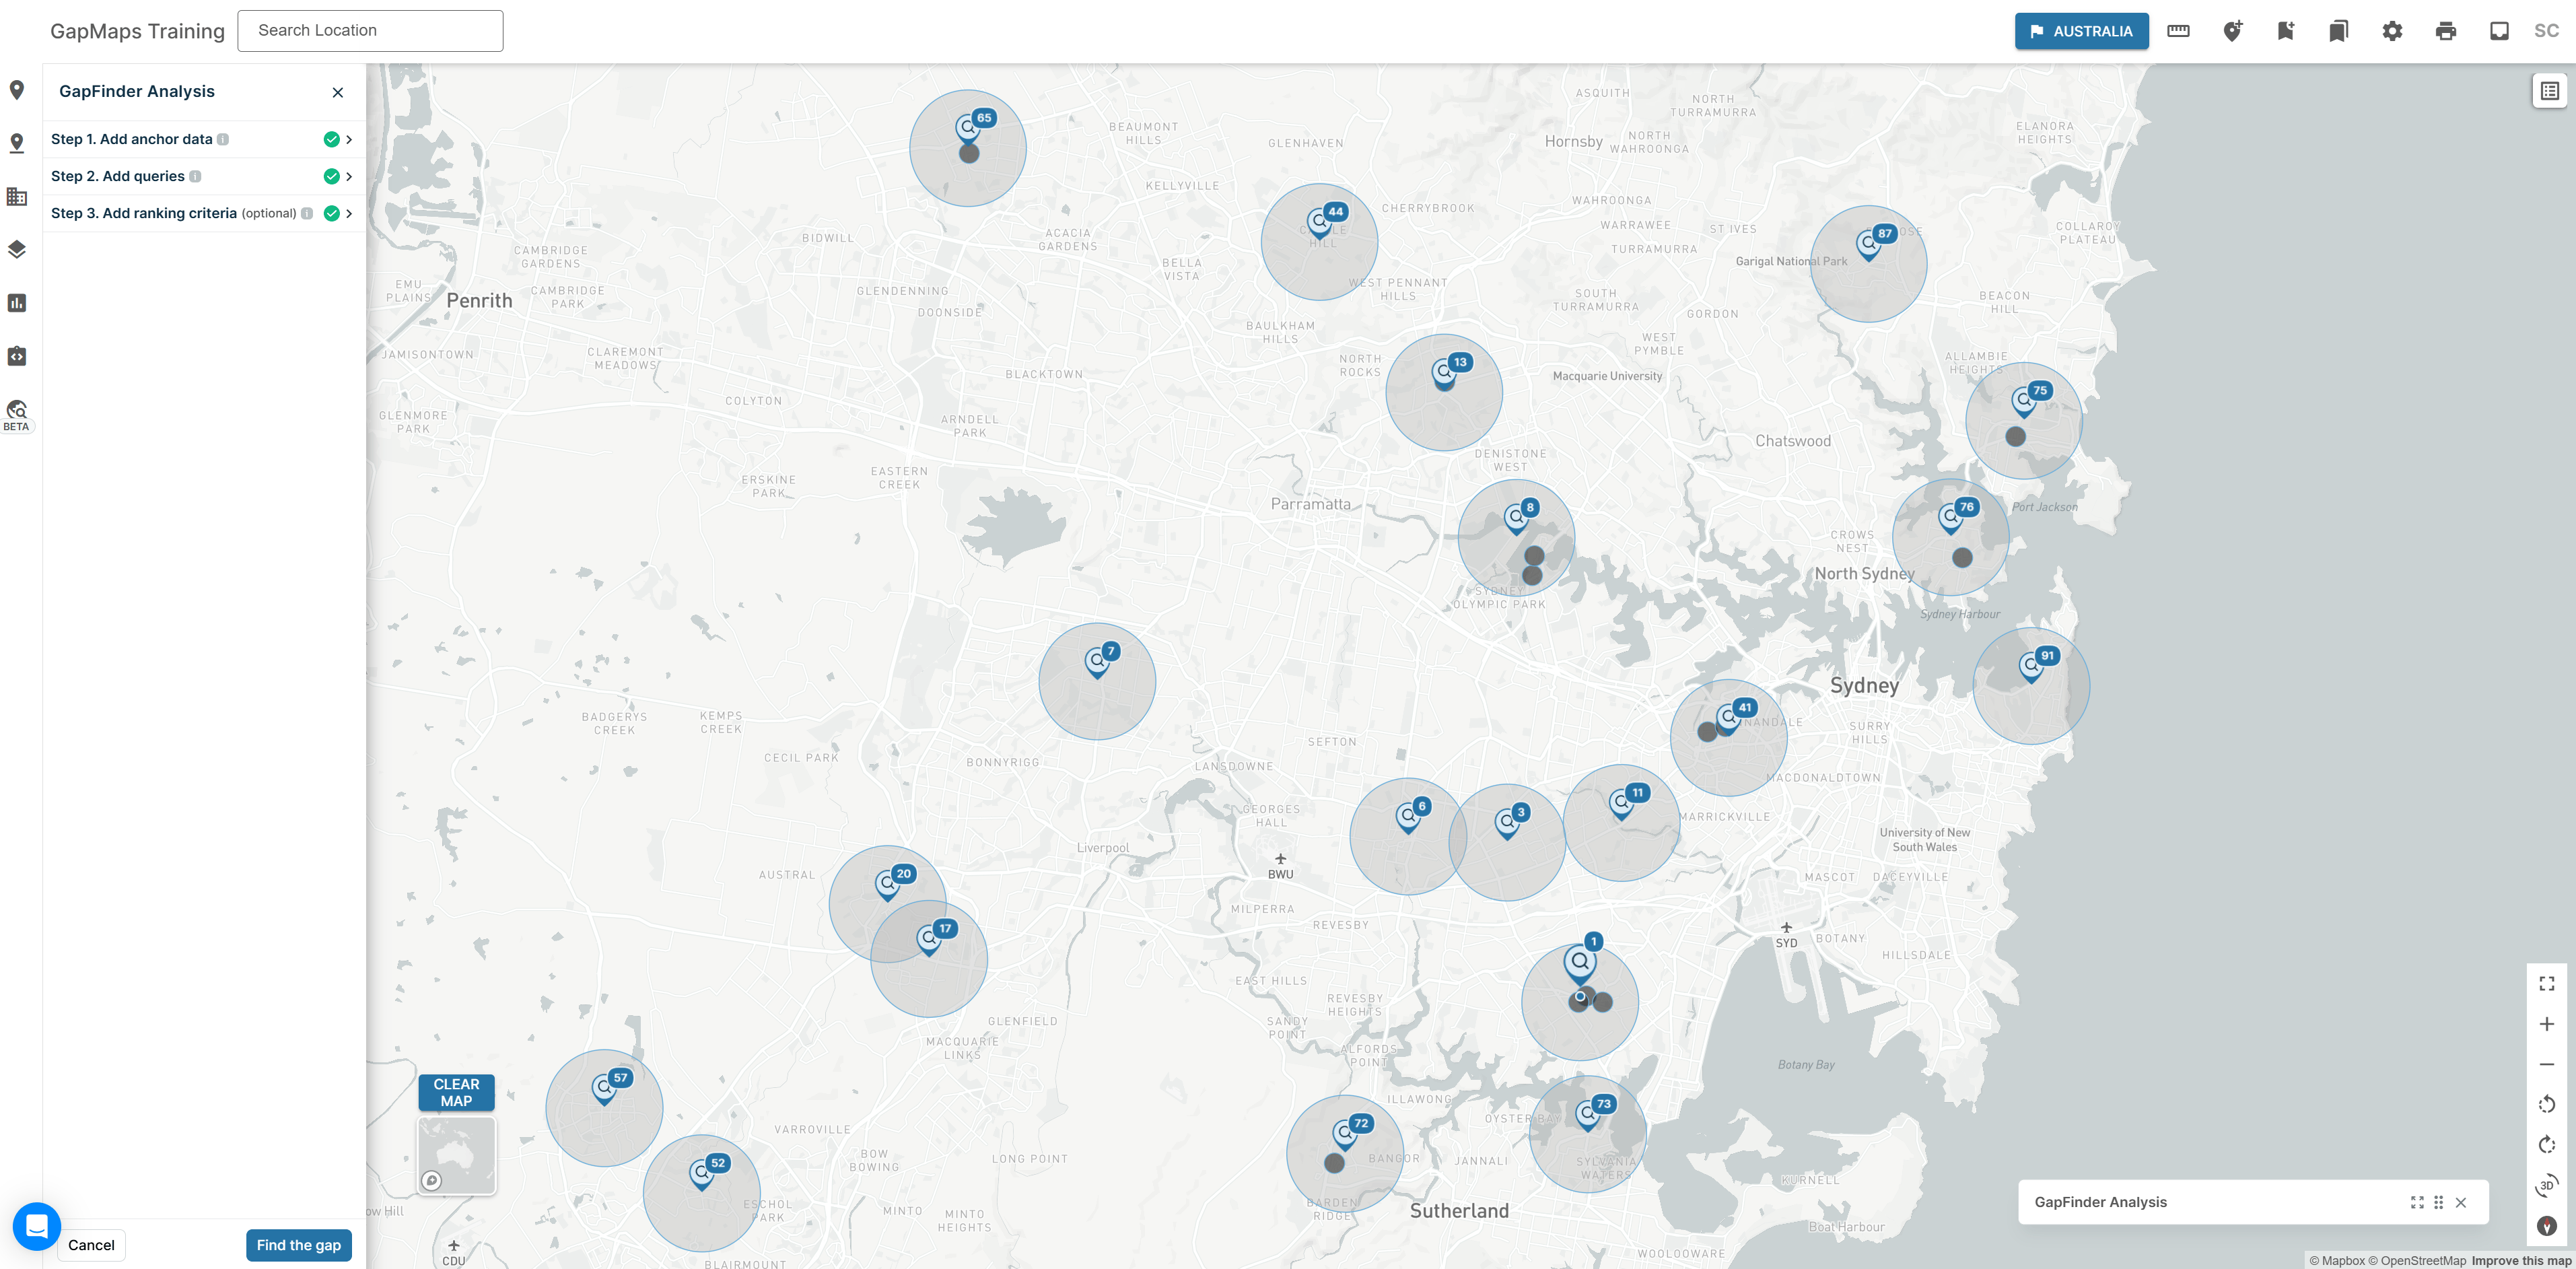
Task: Select map marker ranked 1
Action: tap(1580, 965)
